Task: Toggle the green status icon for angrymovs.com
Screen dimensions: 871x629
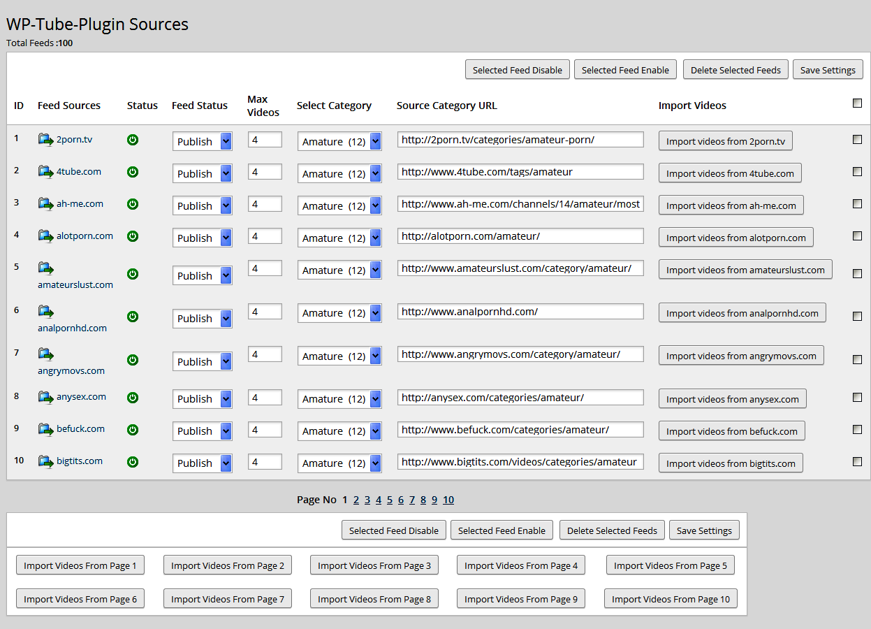Action: (x=133, y=360)
